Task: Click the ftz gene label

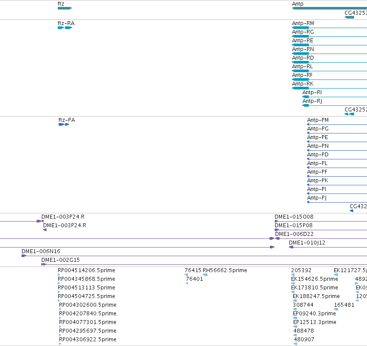Action: 61,4
